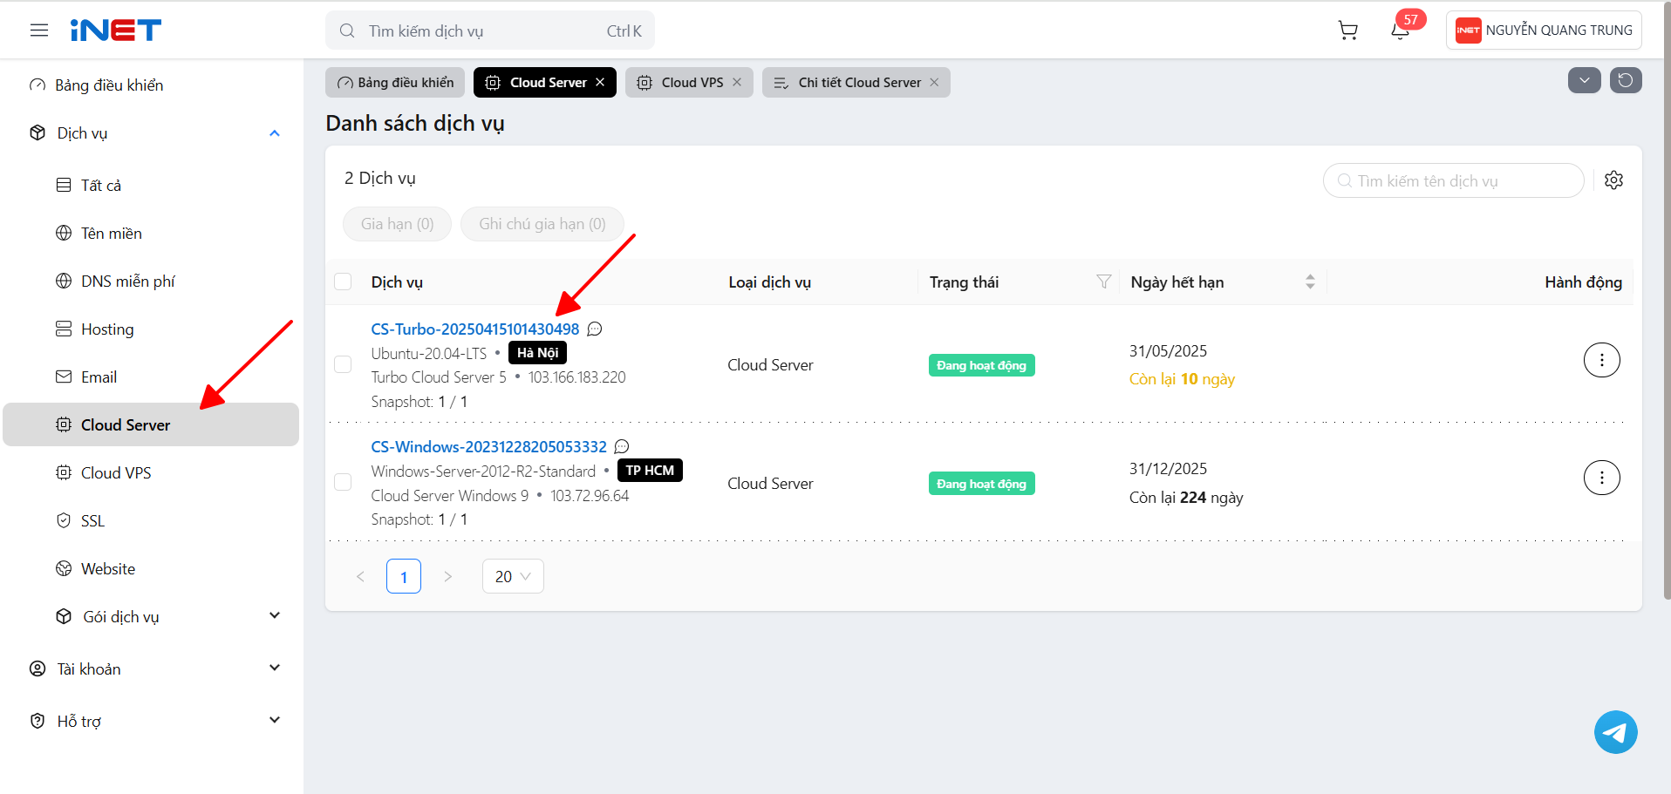Screen dimensions: 1671x794
Task: Sort by Ngày hết hạn arrows
Action: click(x=1310, y=282)
